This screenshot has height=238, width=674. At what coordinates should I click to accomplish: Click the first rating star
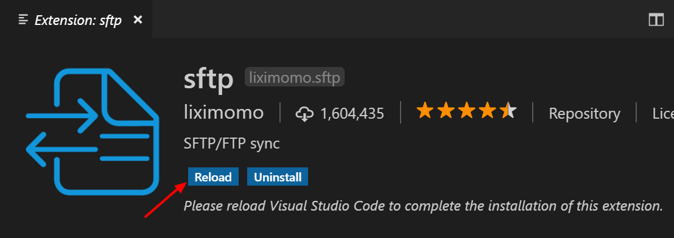tap(425, 111)
